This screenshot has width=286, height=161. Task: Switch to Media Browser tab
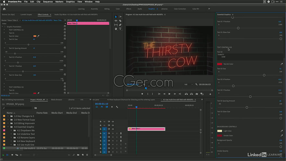click(x=57, y=100)
